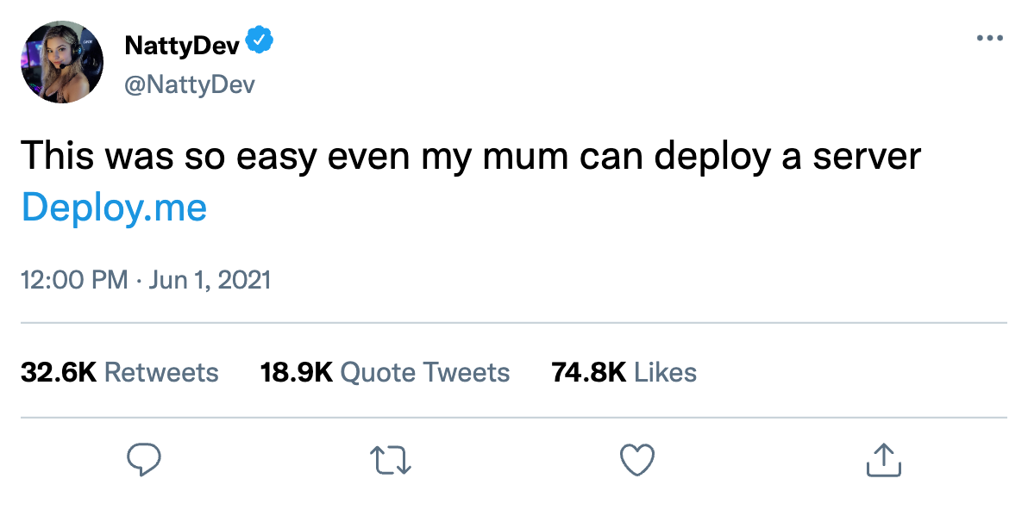Click the tweet body text area
Viewport: 1028px width, 522px height.
tap(473, 157)
